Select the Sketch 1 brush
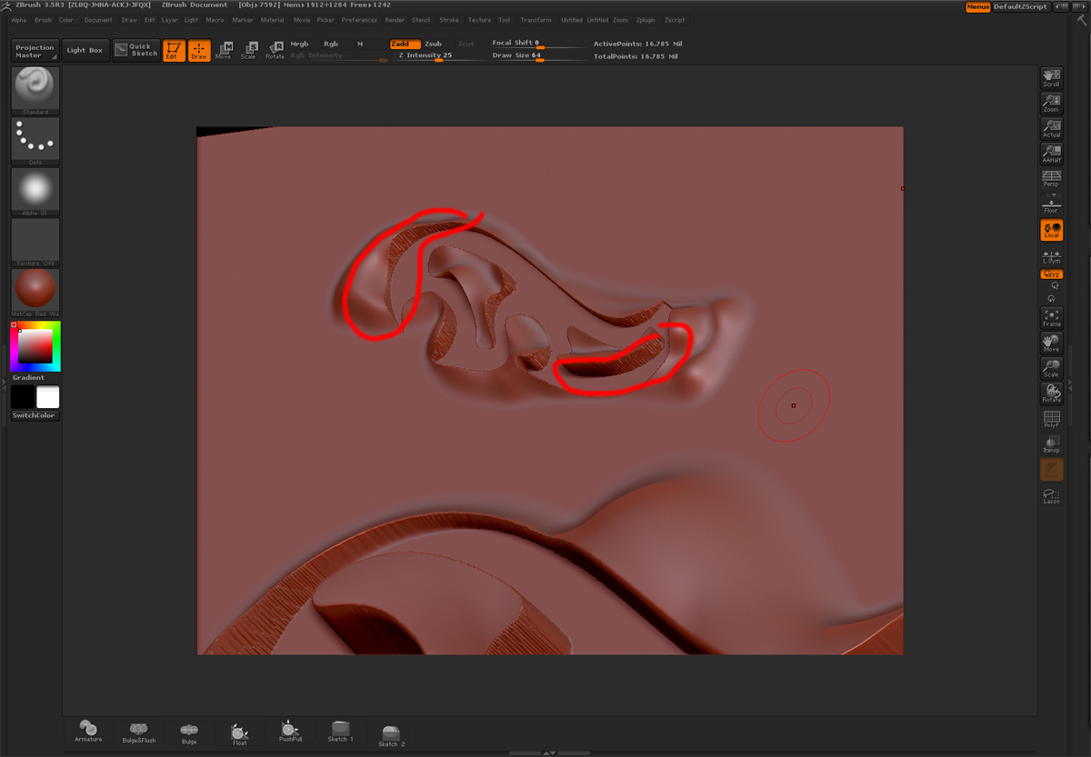The width and height of the screenshot is (1091, 757). pyautogui.click(x=340, y=732)
